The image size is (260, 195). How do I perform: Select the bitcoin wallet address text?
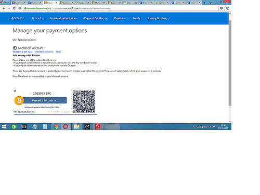[x=42, y=108]
